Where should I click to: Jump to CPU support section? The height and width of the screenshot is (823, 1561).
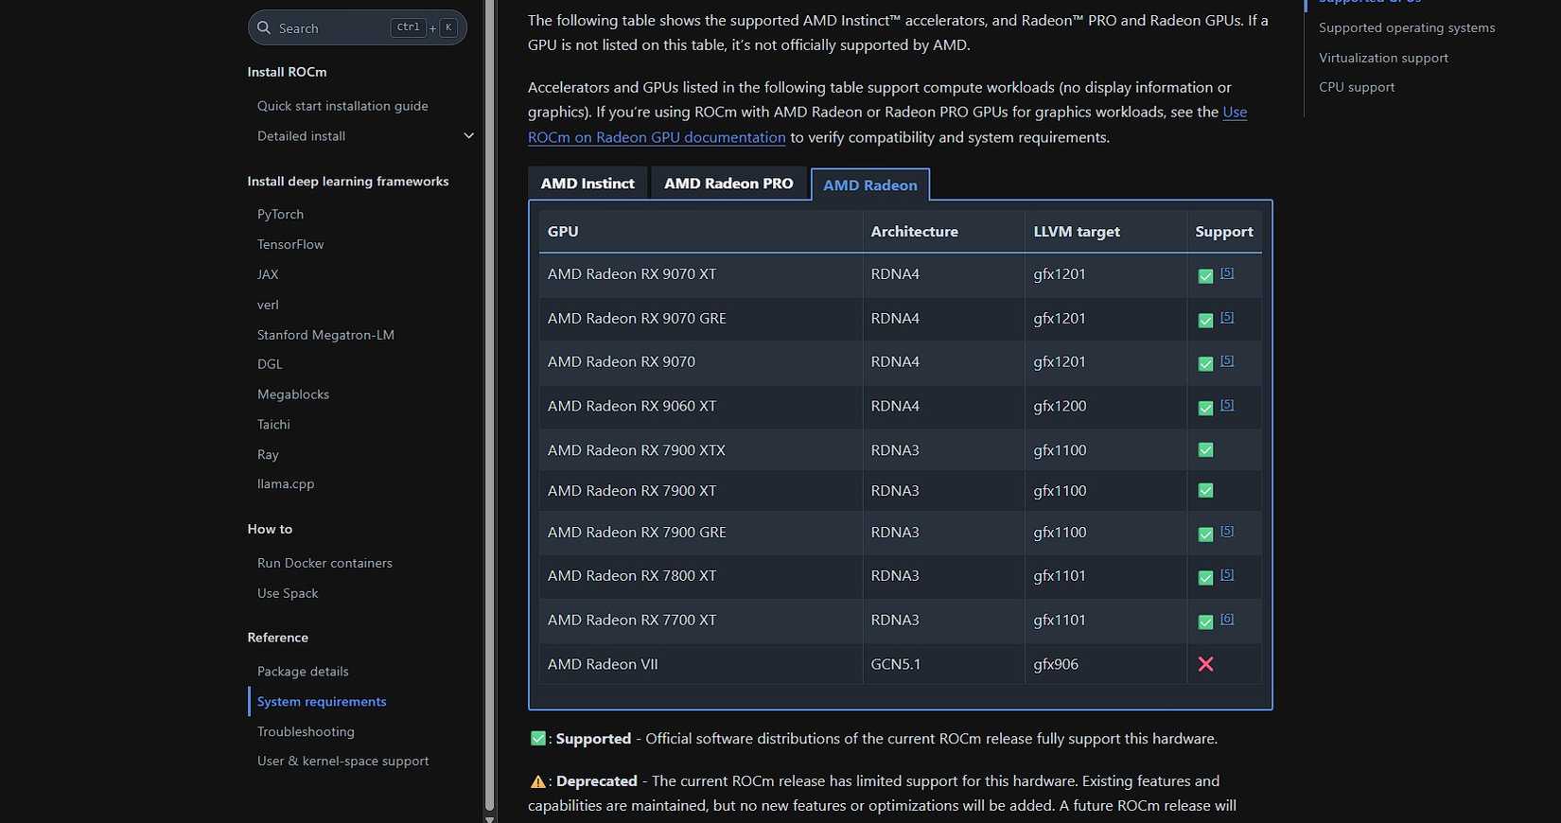coord(1357,87)
